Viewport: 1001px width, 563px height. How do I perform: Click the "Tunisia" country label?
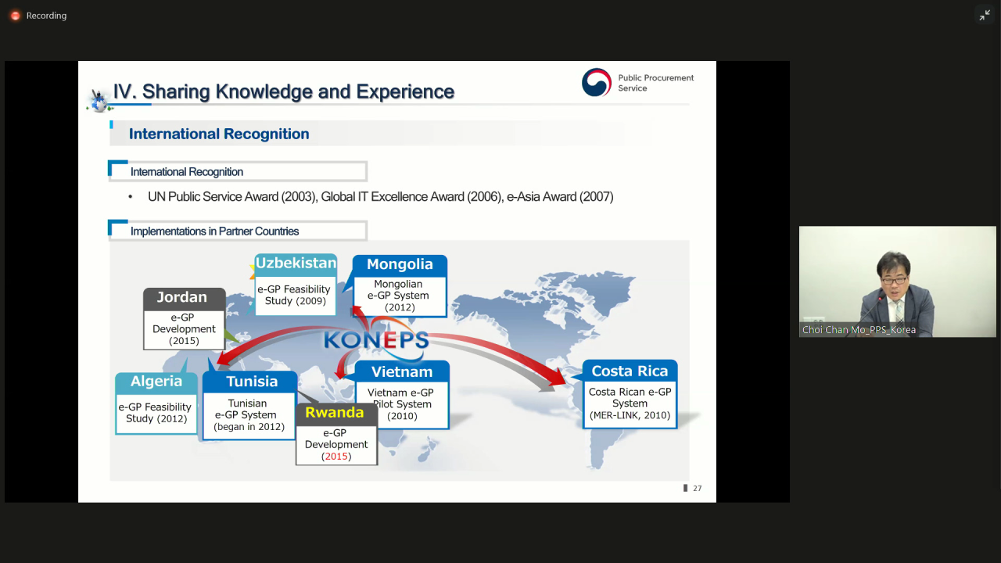pos(252,382)
